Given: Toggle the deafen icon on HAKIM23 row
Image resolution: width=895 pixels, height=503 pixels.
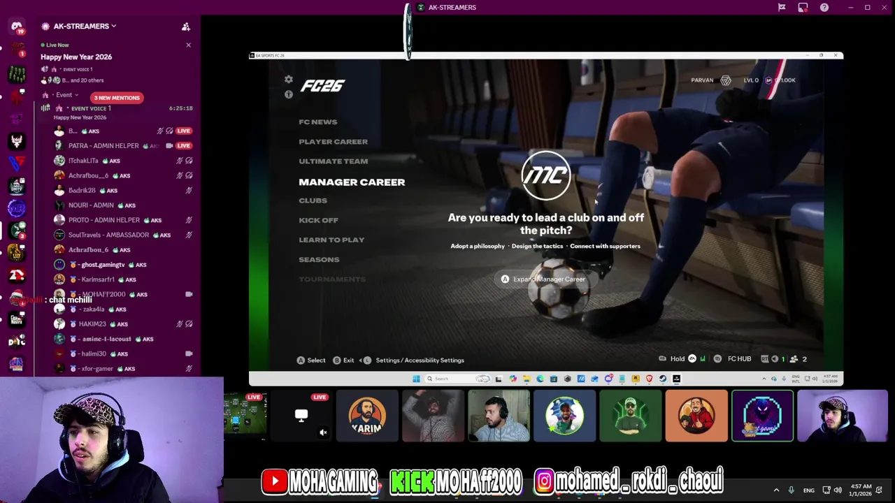Looking at the screenshot, I should (x=189, y=324).
